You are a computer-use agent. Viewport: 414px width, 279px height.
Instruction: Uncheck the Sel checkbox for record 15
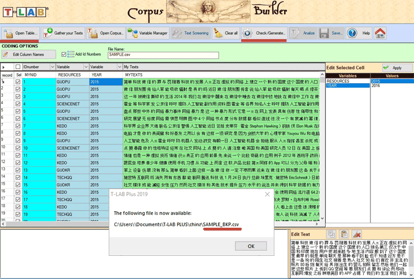pyautogui.click(x=18, y=185)
